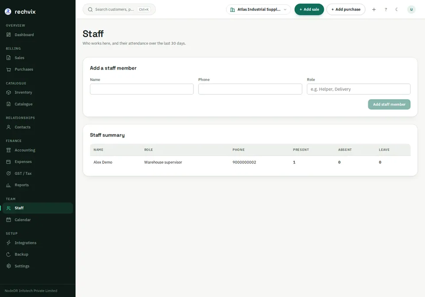
Task: Click the Accounting building icon
Action: tap(9, 150)
